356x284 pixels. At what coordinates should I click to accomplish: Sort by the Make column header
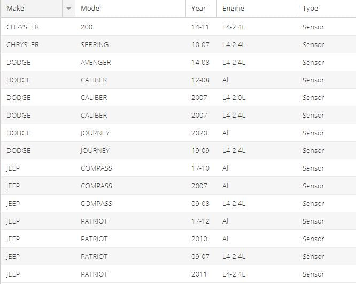32,9
